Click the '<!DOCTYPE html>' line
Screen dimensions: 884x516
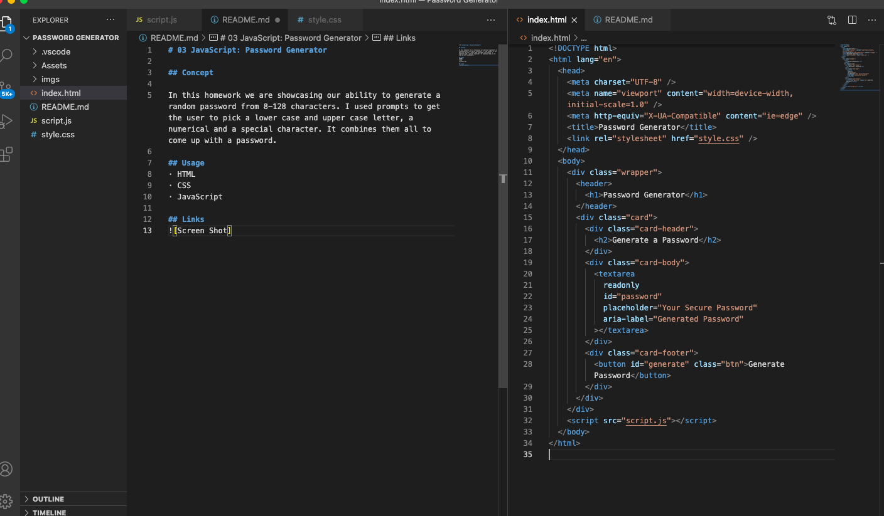pyautogui.click(x=583, y=48)
